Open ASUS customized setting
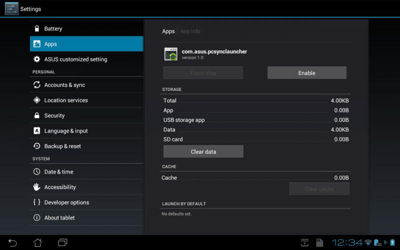Screen dimensions: 400x250 point(86,59)
